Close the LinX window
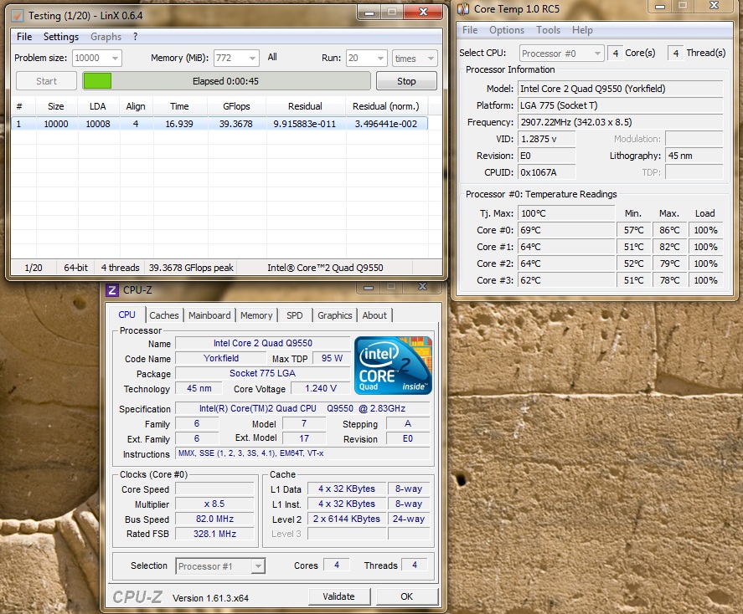Image resolution: width=743 pixels, height=614 pixels. coord(423,12)
